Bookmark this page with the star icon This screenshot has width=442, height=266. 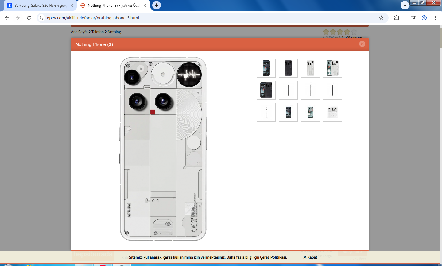[x=381, y=18]
